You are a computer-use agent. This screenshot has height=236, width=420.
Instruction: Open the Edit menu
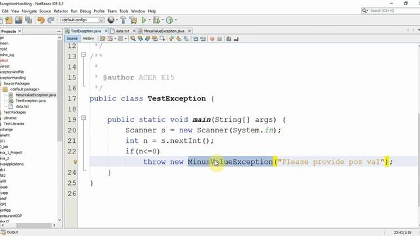coord(5,11)
